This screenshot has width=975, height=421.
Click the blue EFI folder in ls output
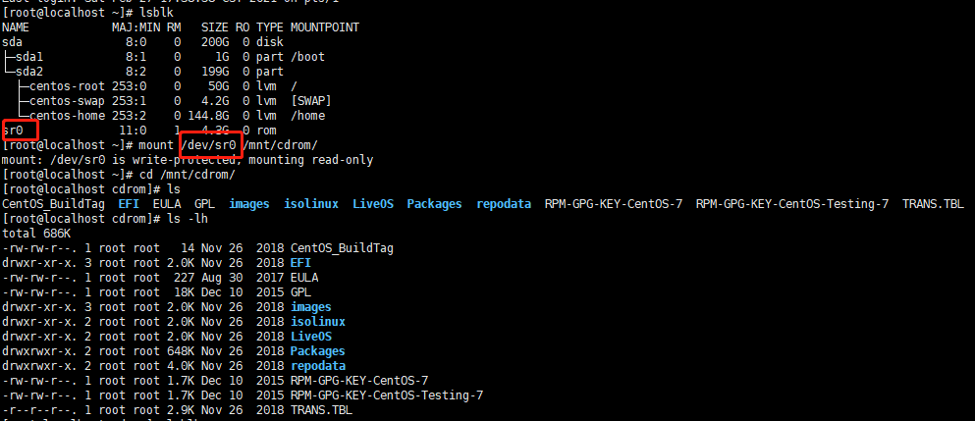pos(129,204)
